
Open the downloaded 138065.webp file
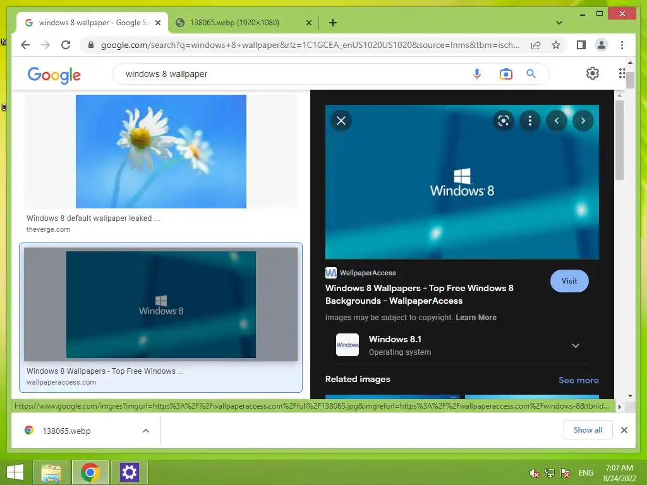coord(66,431)
